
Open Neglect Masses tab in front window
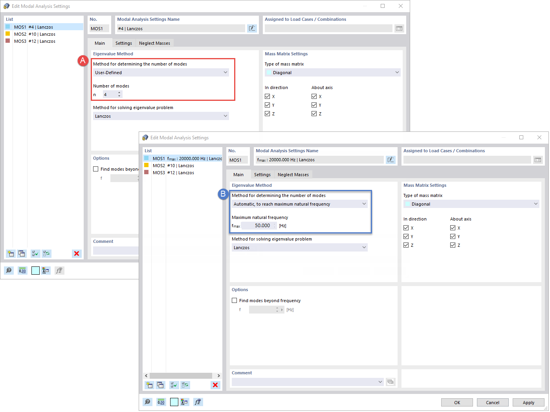click(x=293, y=175)
